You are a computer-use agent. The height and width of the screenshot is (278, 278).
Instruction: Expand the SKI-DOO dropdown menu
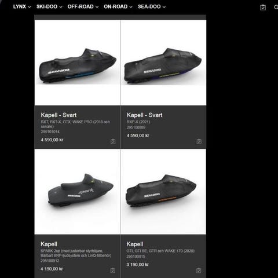(x=49, y=7)
